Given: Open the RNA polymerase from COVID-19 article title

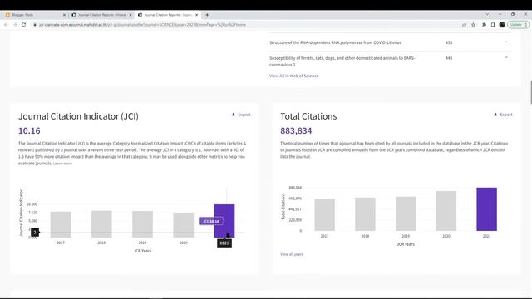Looking at the screenshot, I should pyautogui.click(x=335, y=42).
